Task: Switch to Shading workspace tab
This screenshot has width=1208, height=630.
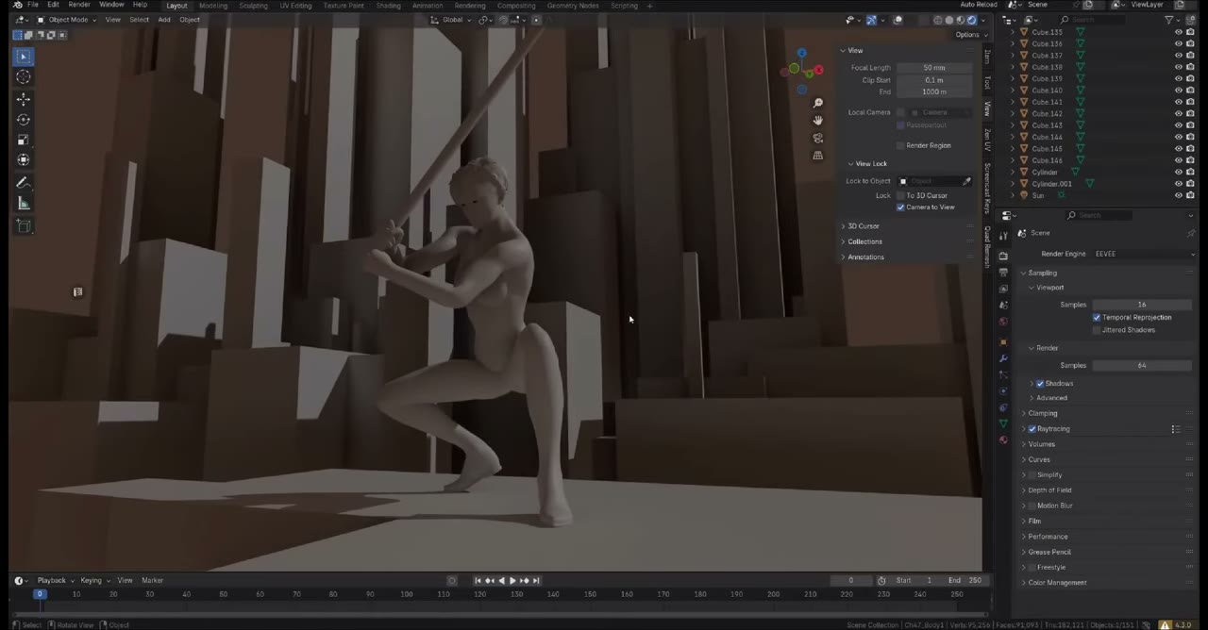Action: tap(388, 6)
